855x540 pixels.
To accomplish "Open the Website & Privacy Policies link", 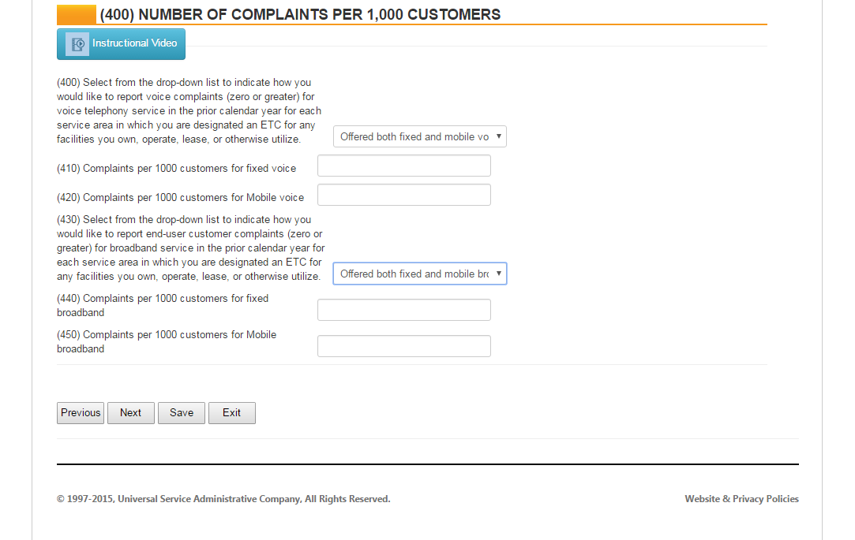I will point(741,499).
